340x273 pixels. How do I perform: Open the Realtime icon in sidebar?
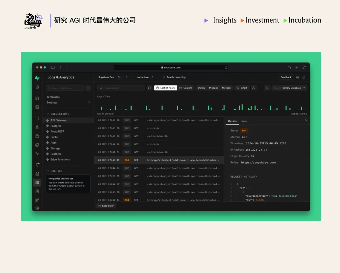[37, 154]
